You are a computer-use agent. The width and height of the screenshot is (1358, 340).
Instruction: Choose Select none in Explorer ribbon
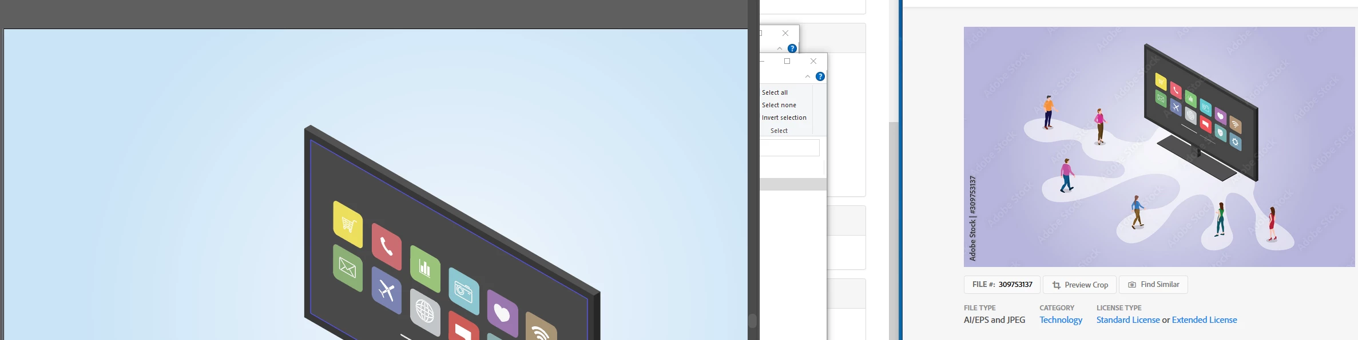click(x=779, y=105)
